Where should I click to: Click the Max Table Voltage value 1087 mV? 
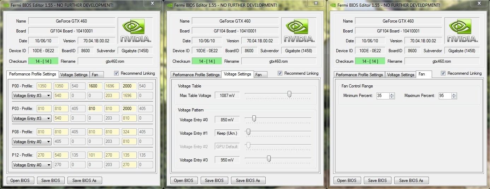227,96
